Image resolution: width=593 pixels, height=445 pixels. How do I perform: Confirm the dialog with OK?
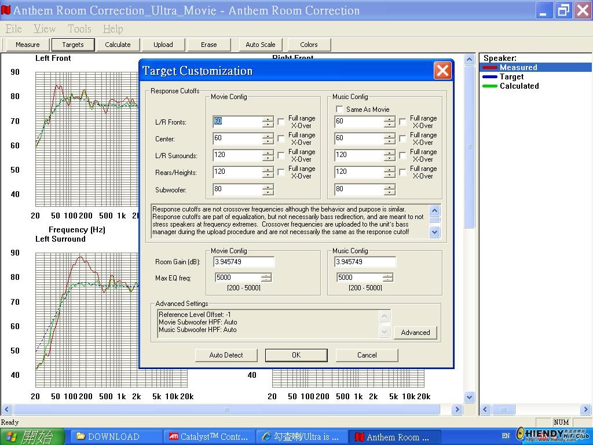(x=296, y=355)
